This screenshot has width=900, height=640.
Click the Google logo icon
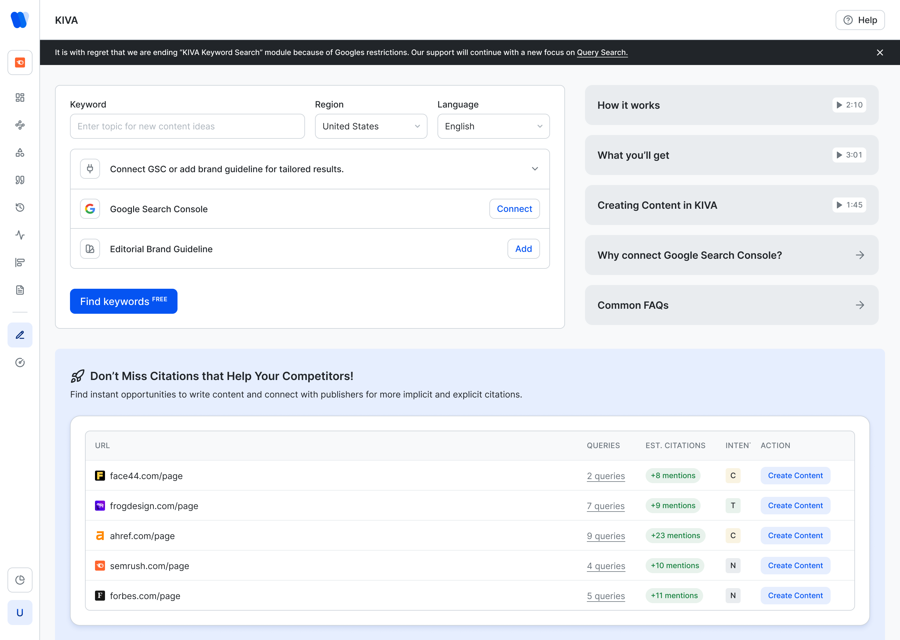pyautogui.click(x=90, y=209)
